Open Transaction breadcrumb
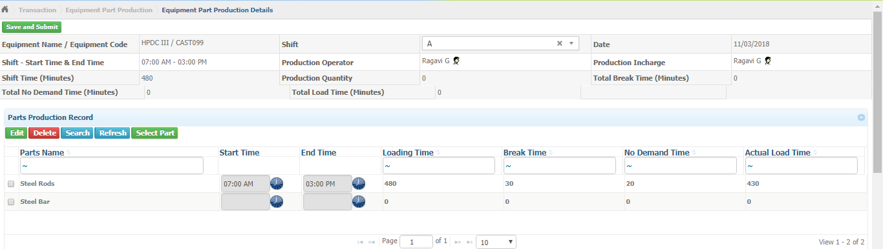 (x=37, y=10)
